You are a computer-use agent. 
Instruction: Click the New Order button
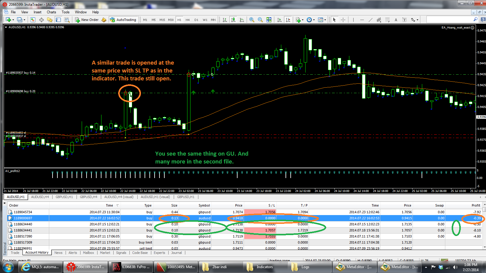click(87, 20)
